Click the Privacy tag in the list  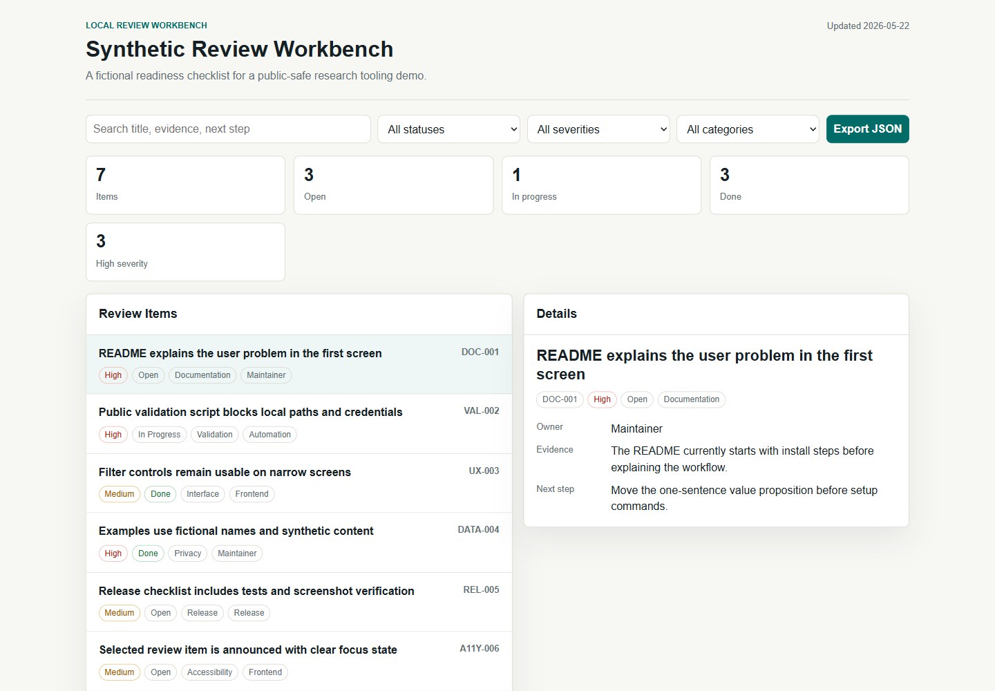pos(188,553)
